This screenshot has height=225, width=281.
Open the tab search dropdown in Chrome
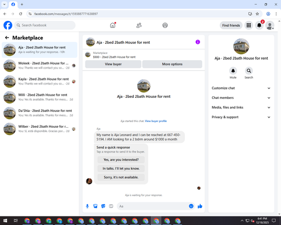point(4,4)
